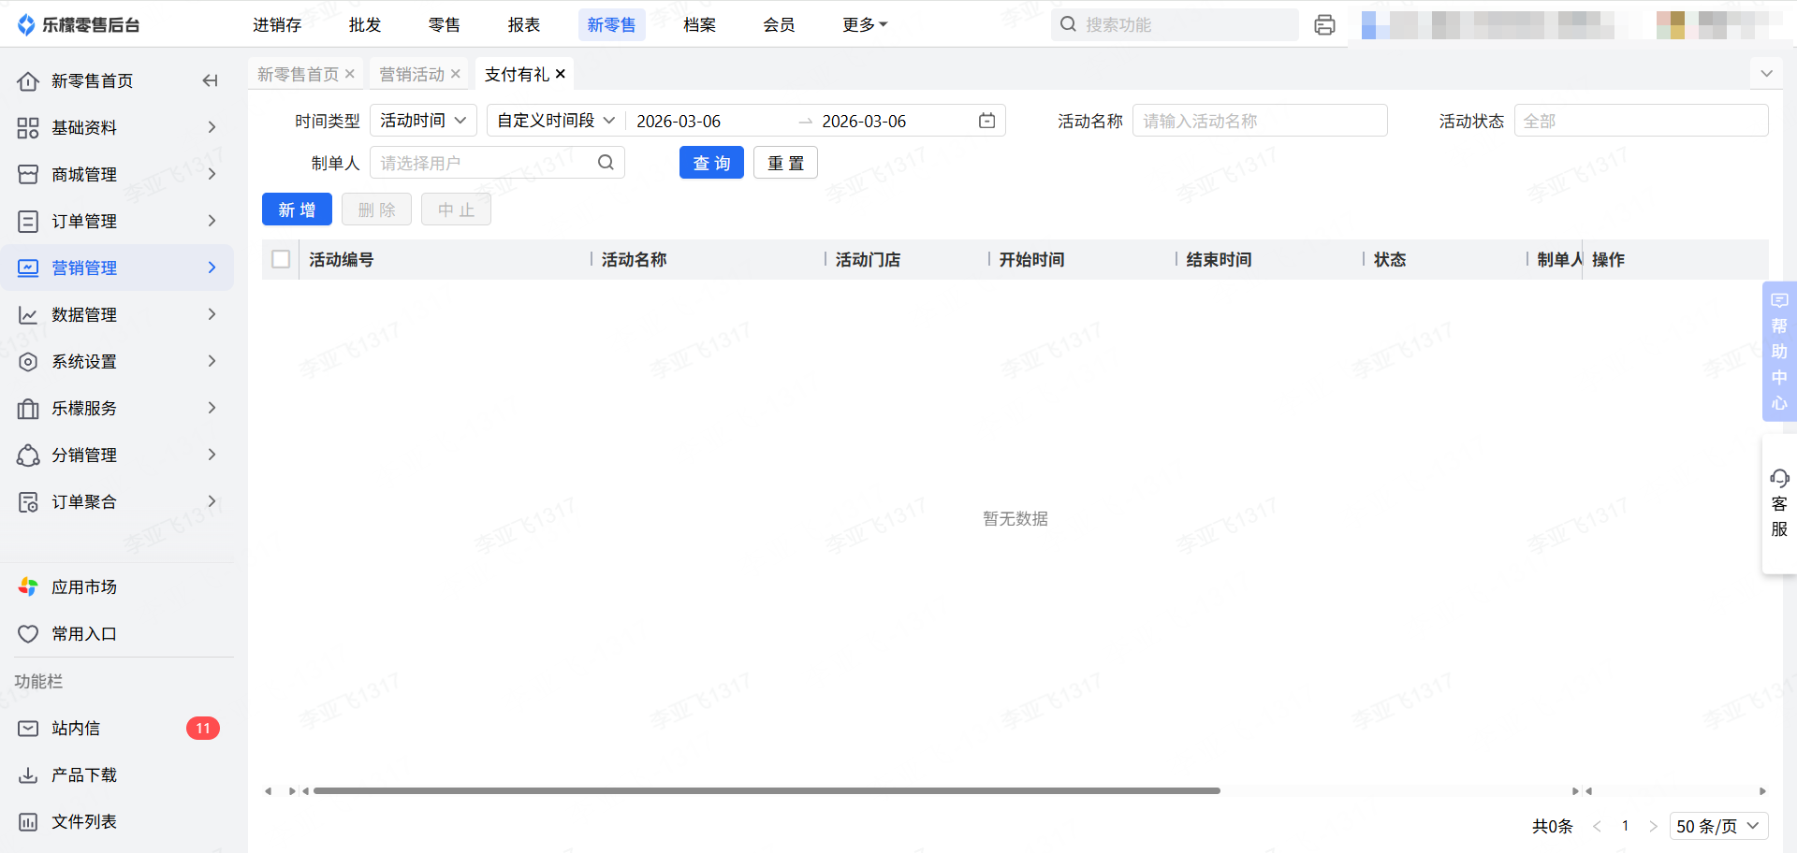The image size is (1797, 853).
Task: Click the 系统设置 gear icon
Action: 28,362
